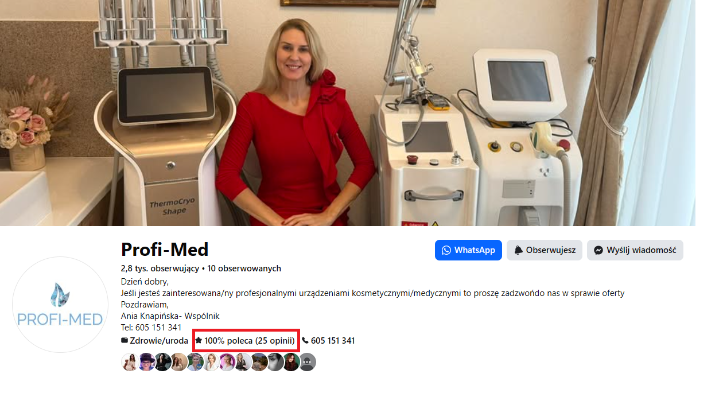Open the cover photo with woman in red
The height and width of the screenshot is (397, 723).
[x=348, y=113]
